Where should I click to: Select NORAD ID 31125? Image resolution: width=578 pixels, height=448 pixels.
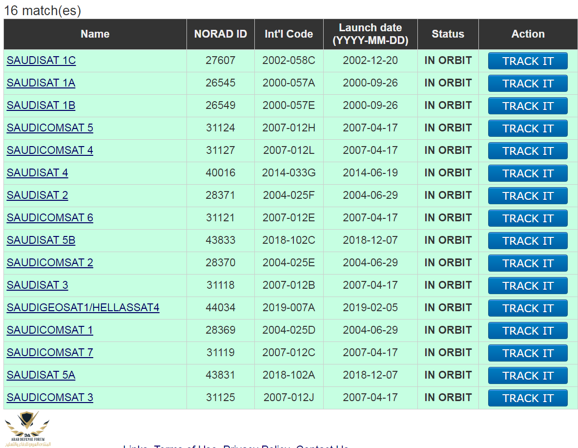[x=221, y=398]
